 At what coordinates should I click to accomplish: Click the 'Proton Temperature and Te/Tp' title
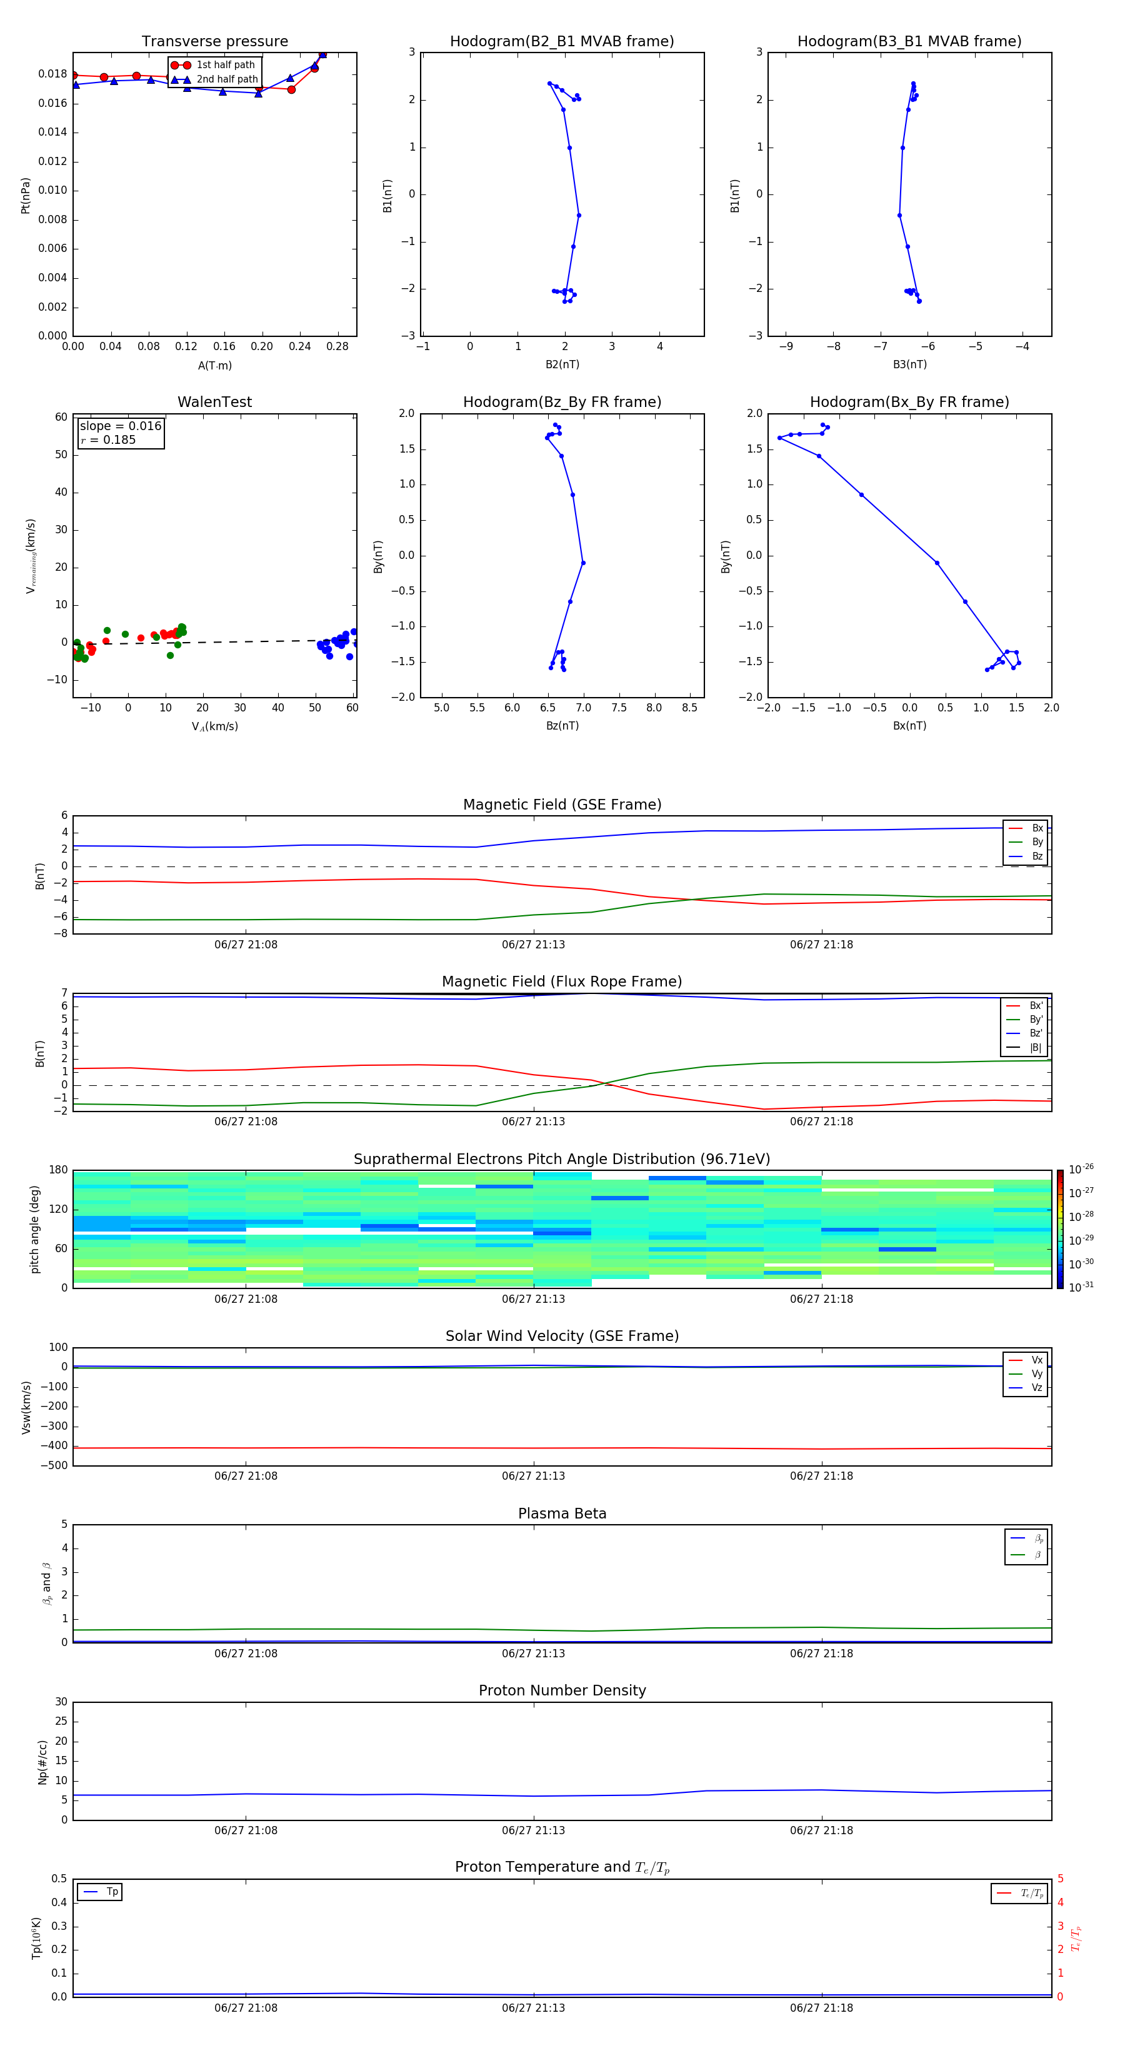click(x=562, y=1867)
